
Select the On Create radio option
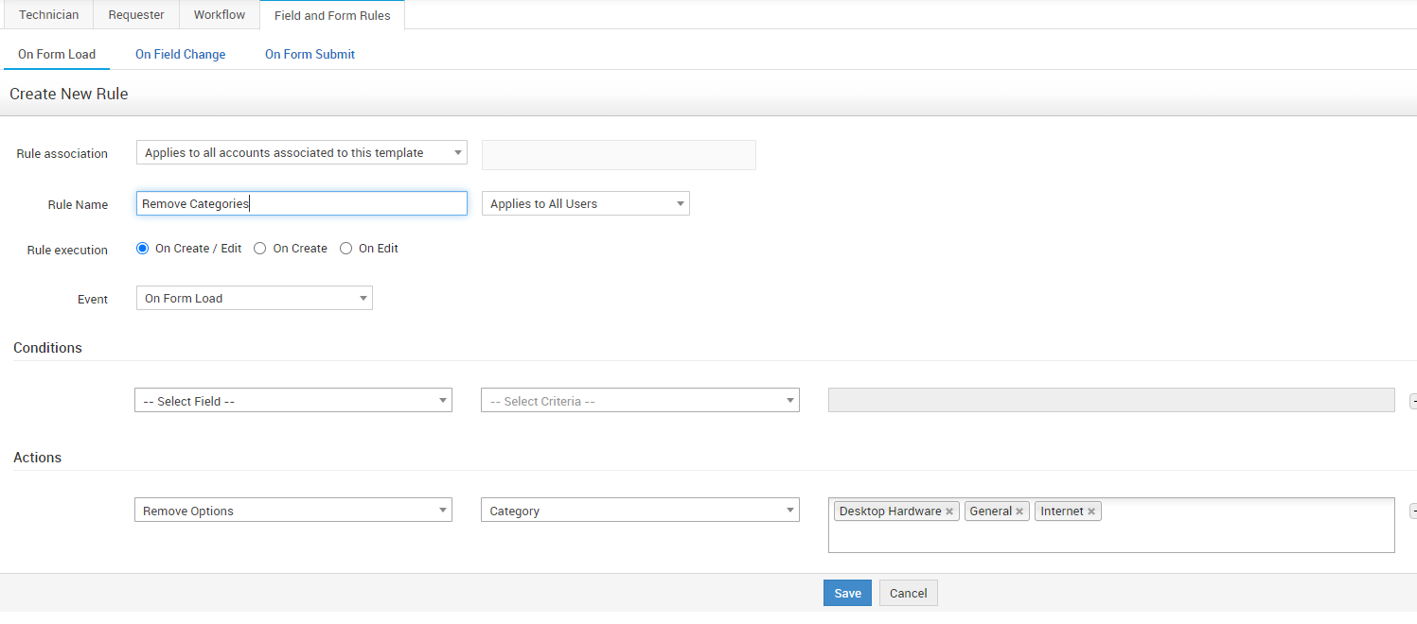[x=260, y=249]
